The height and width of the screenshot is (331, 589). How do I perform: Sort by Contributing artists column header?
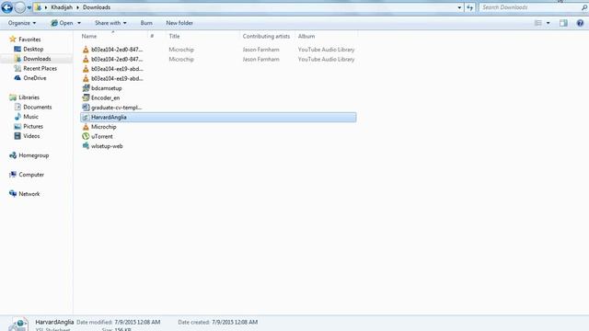point(266,37)
